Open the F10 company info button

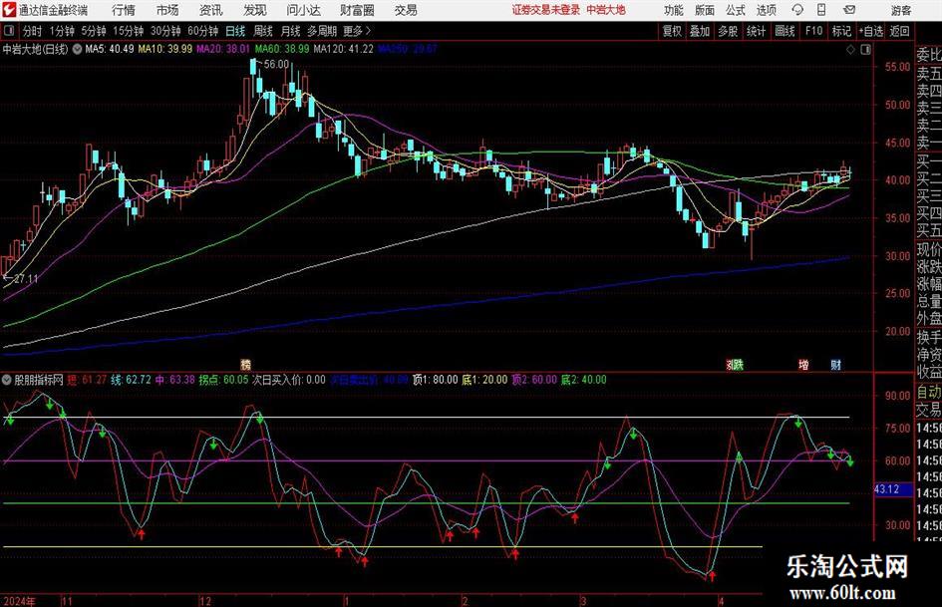(x=813, y=31)
